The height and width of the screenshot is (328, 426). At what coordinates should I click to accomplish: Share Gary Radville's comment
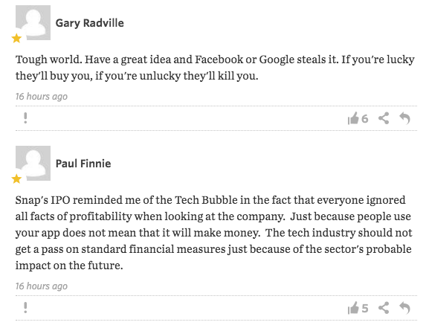click(x=384, y=118)
